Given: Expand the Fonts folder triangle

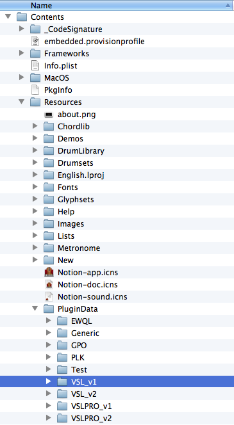Looking at the screenshot, I should pos(35,187).
